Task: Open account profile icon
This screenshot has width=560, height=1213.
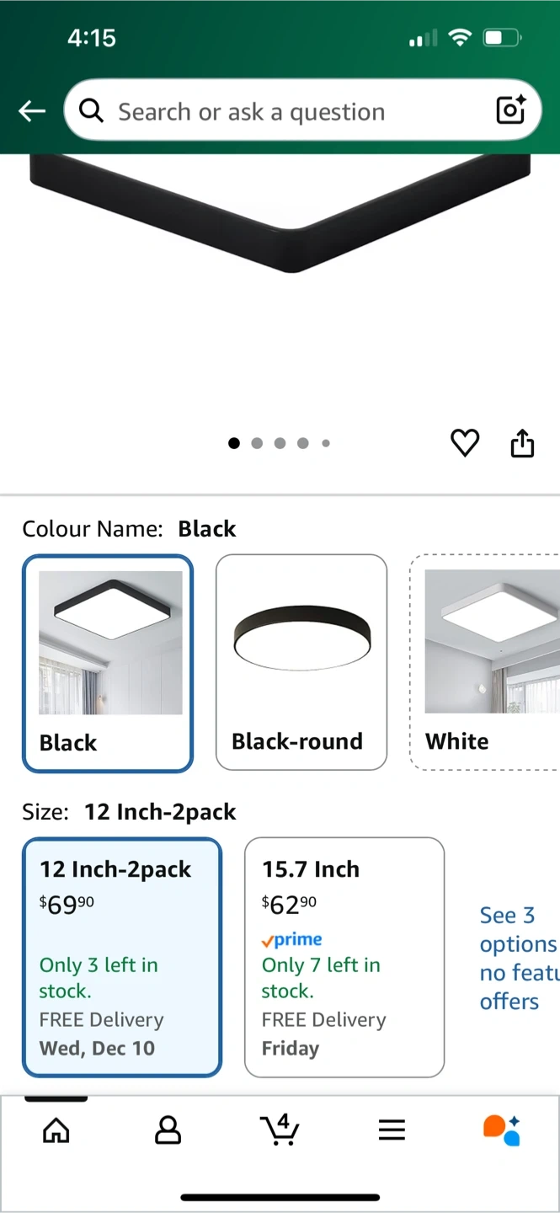Action: 168,1130
